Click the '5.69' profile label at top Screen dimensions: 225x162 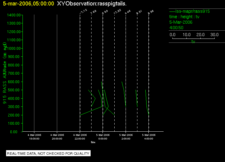pyautogui.click(x=105, y=12)
